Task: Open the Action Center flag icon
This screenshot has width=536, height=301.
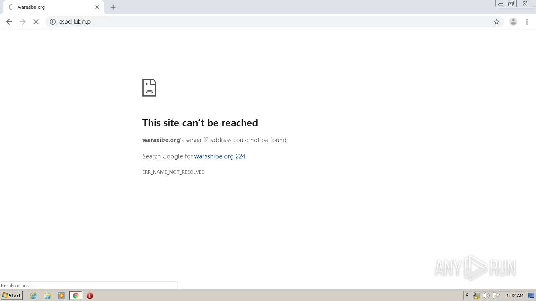Action: (x=496, y=296)
